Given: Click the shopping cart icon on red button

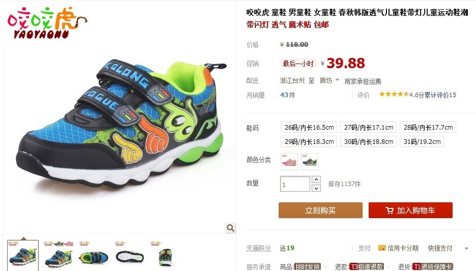Looking at the screenshot, I should pos(390,210).
